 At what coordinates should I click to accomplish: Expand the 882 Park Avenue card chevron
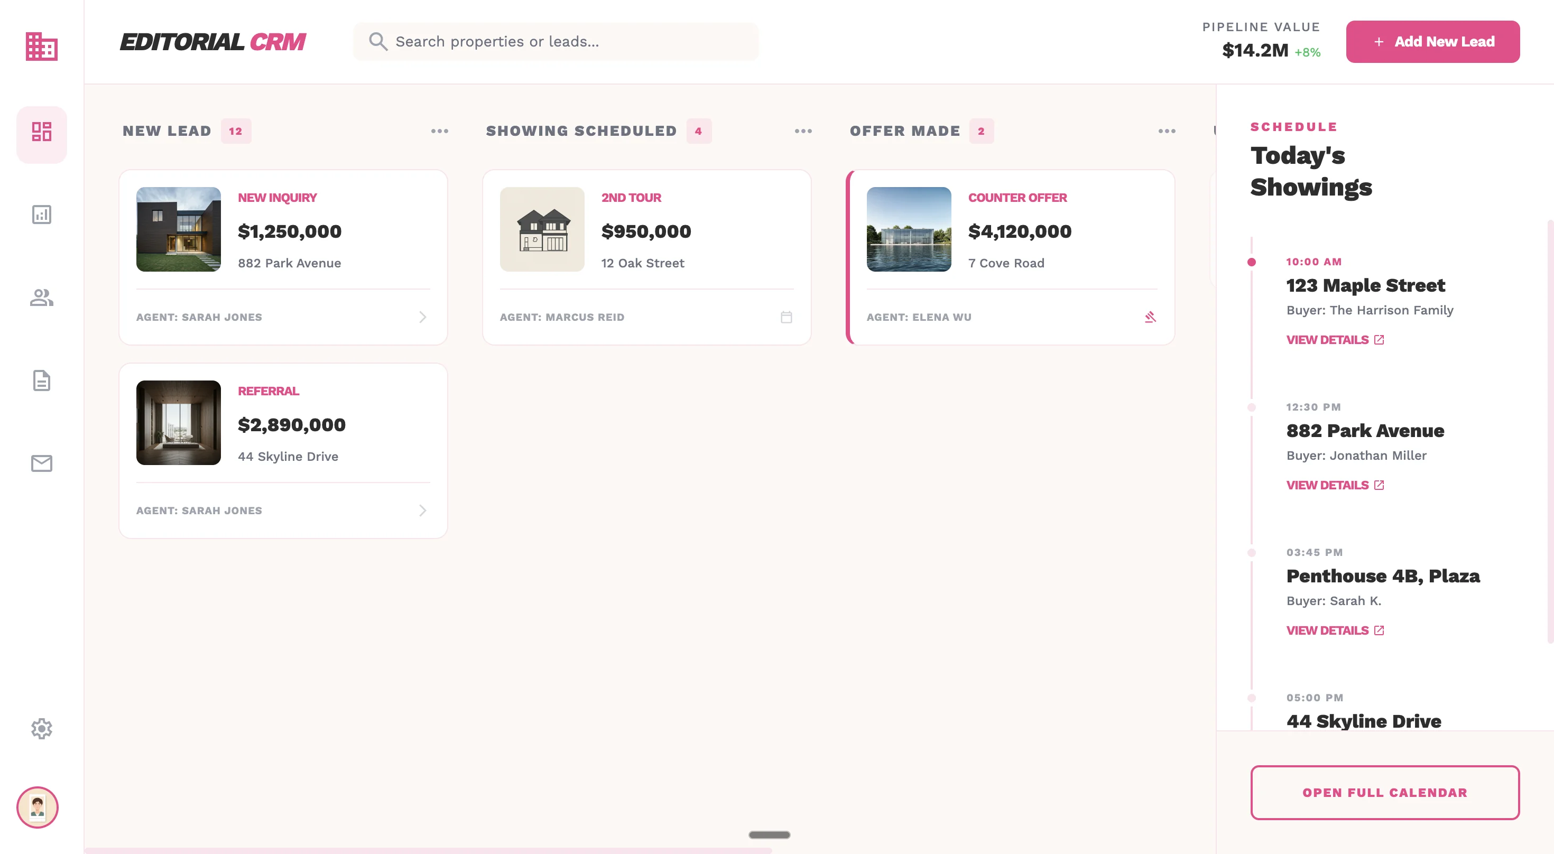pyautogui.click(x=423, y=317)
